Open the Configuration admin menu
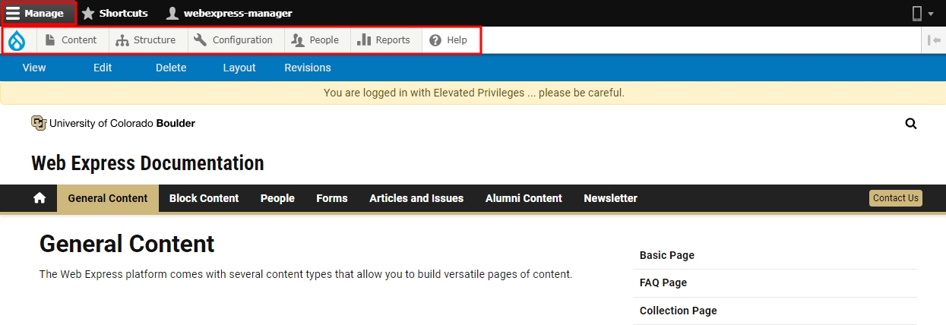The image size is (946, 325). [x=233, y=40]
